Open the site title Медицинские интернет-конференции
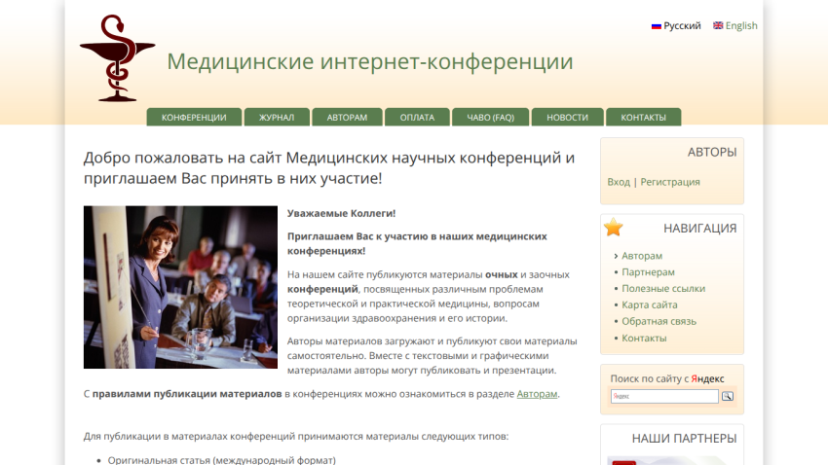Screen dimensions: 828x465 click(x=369, y=61)
